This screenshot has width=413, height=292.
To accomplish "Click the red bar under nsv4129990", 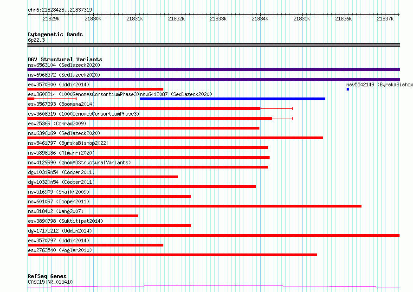I will [x=148, y=167].
